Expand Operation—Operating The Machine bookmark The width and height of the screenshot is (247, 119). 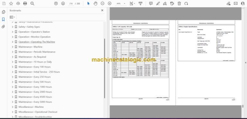tap(13, 42)
